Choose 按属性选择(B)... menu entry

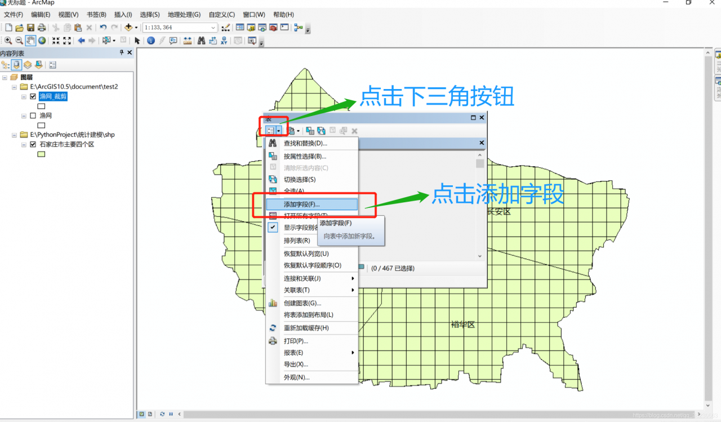[x=312, y=156]
